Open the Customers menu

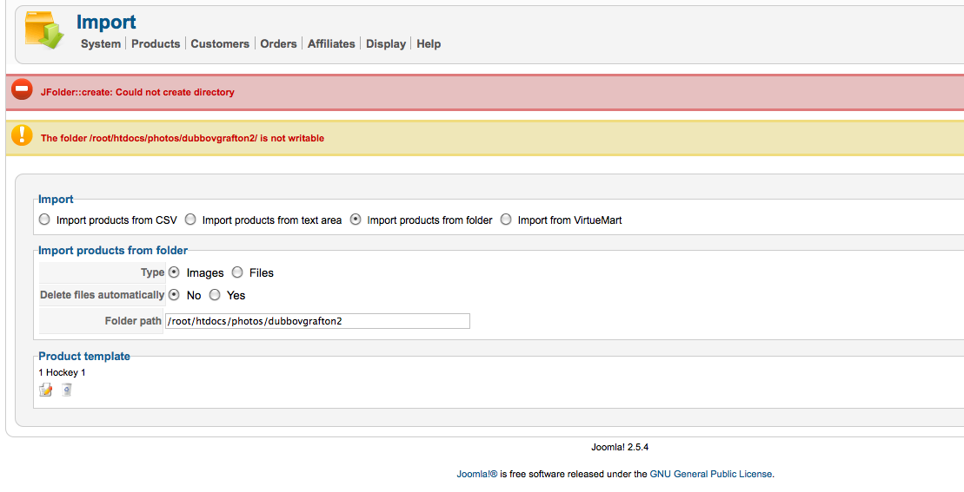tap(220, 44)
